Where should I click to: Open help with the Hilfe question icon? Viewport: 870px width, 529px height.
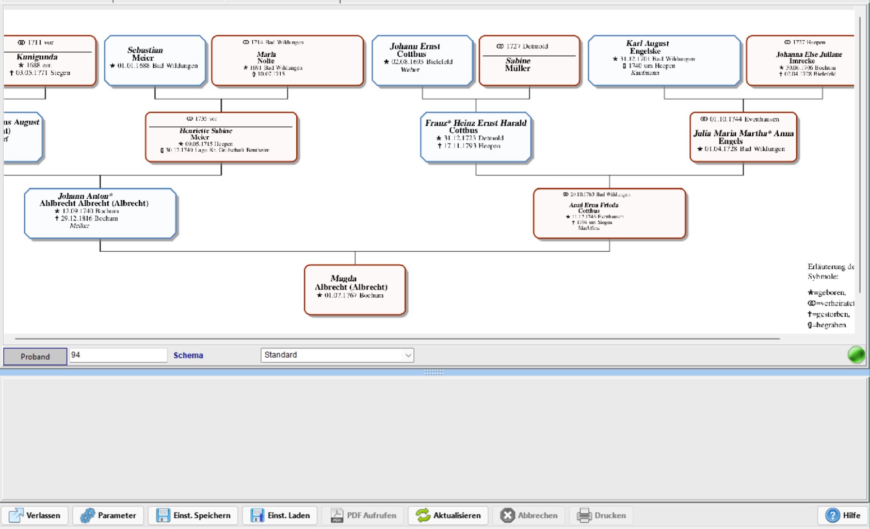tap(832, 515)
